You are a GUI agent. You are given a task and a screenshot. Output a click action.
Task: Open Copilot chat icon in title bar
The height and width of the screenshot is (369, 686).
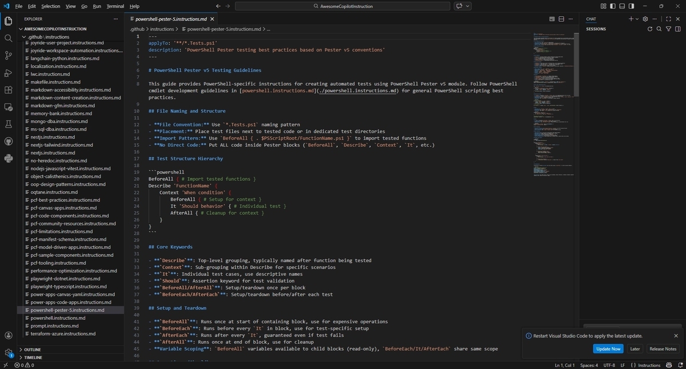point(459,6)
